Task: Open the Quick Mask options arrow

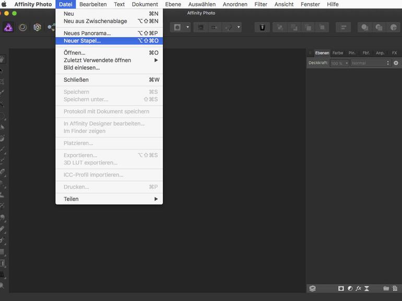Action: pos(187,27)
